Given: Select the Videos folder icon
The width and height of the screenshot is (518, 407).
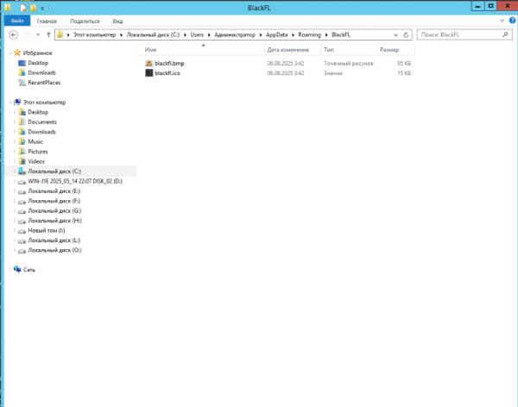Looking at the screenshot, I should pos(21,161).
